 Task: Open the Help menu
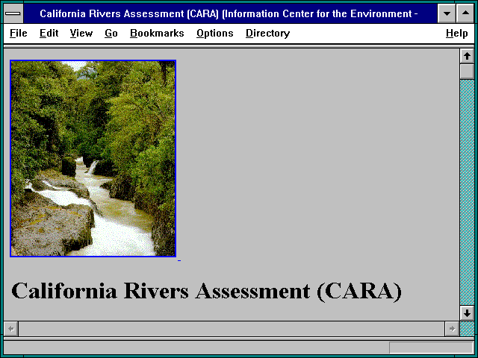point(456,33)
